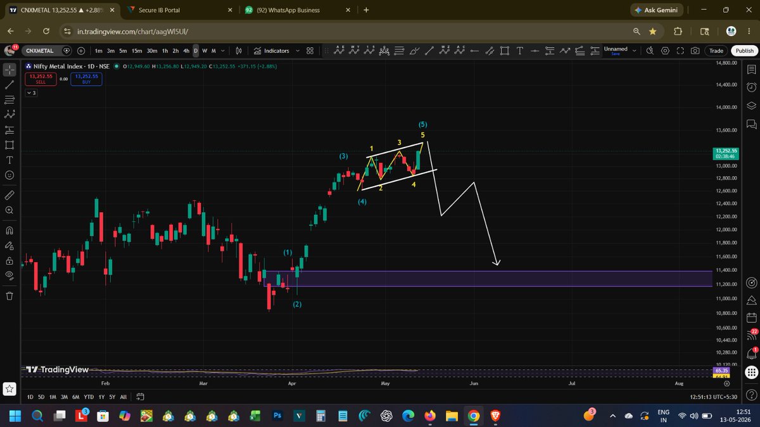Select the D daily timeframe

pos(196,51)
